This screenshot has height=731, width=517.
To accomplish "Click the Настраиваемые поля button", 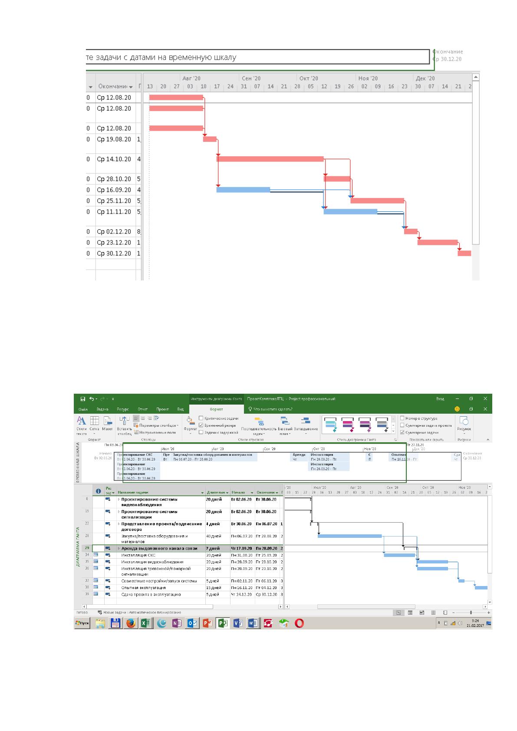I will pyautogui.click(x=155, y=432).
